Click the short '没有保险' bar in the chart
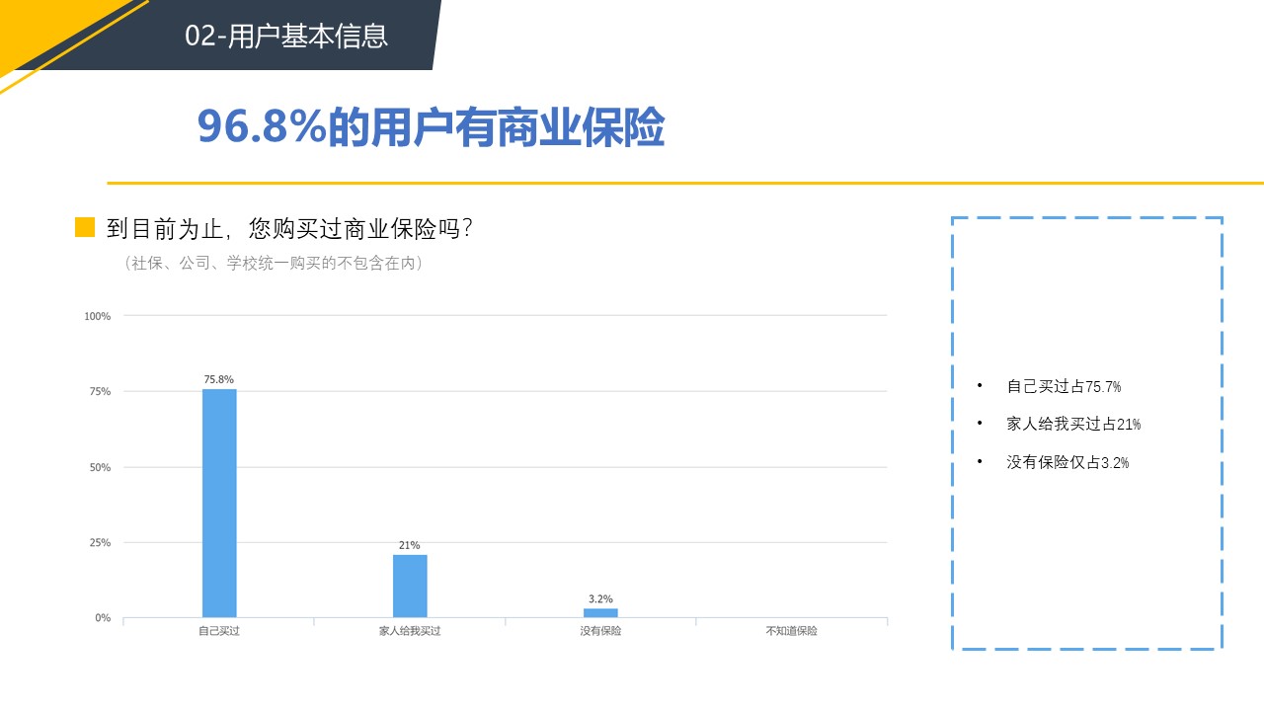This screenshot has width=1264, height=711. pyautogui.click(x=600, y=613)
